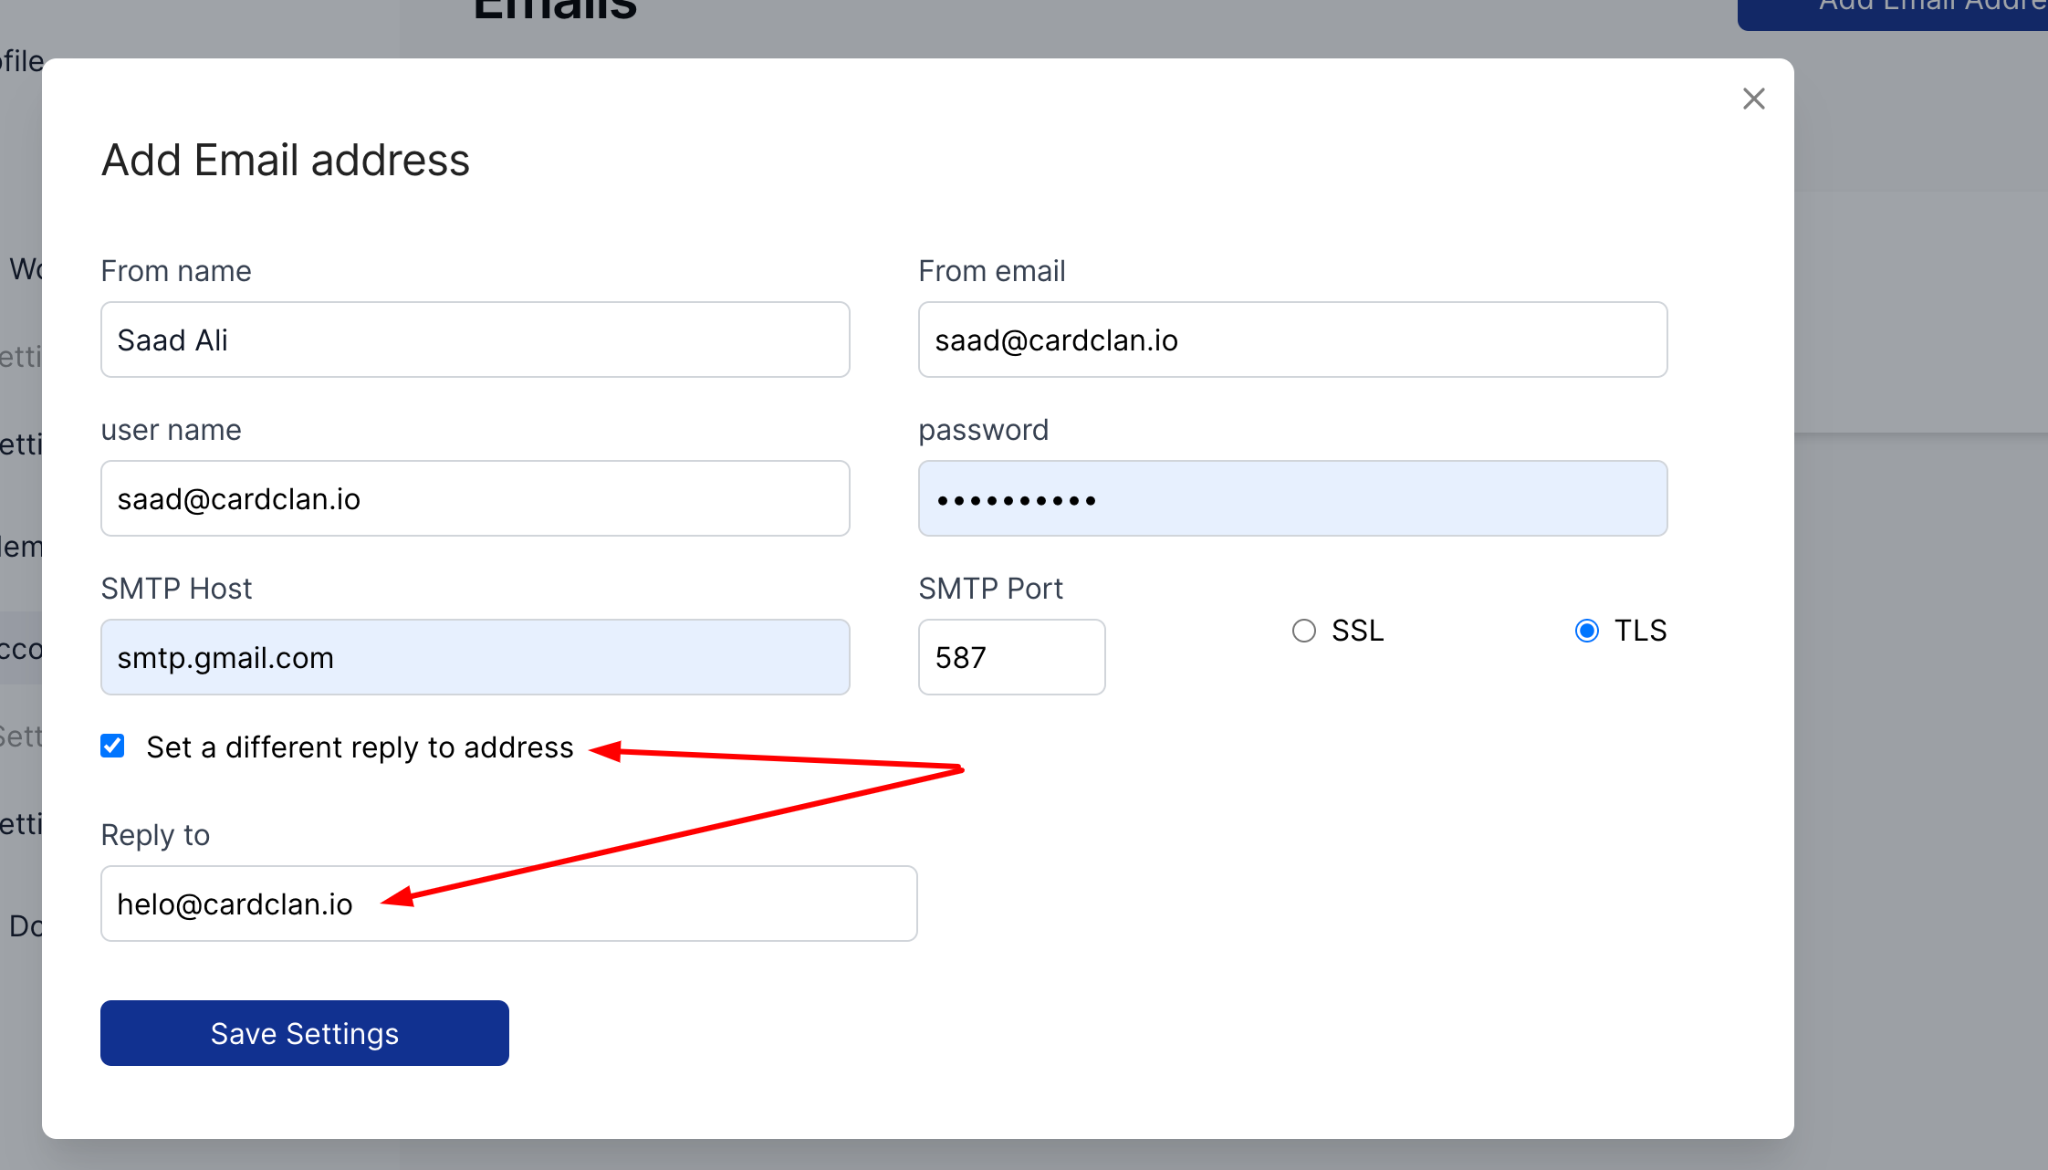Screen dimensions: 2048x1170
Task: Open the Profile entry in the sidebar
Action: click(20, 60)
